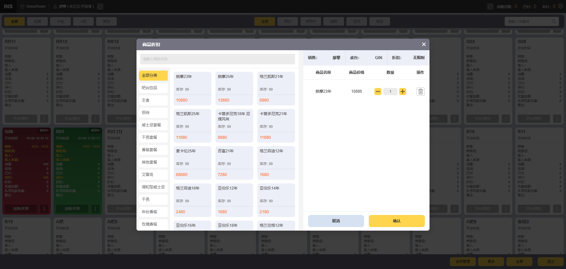Add 格兰凯斯25年 product card
Screen dimensions: 566x269
click(x=192, y=126)
